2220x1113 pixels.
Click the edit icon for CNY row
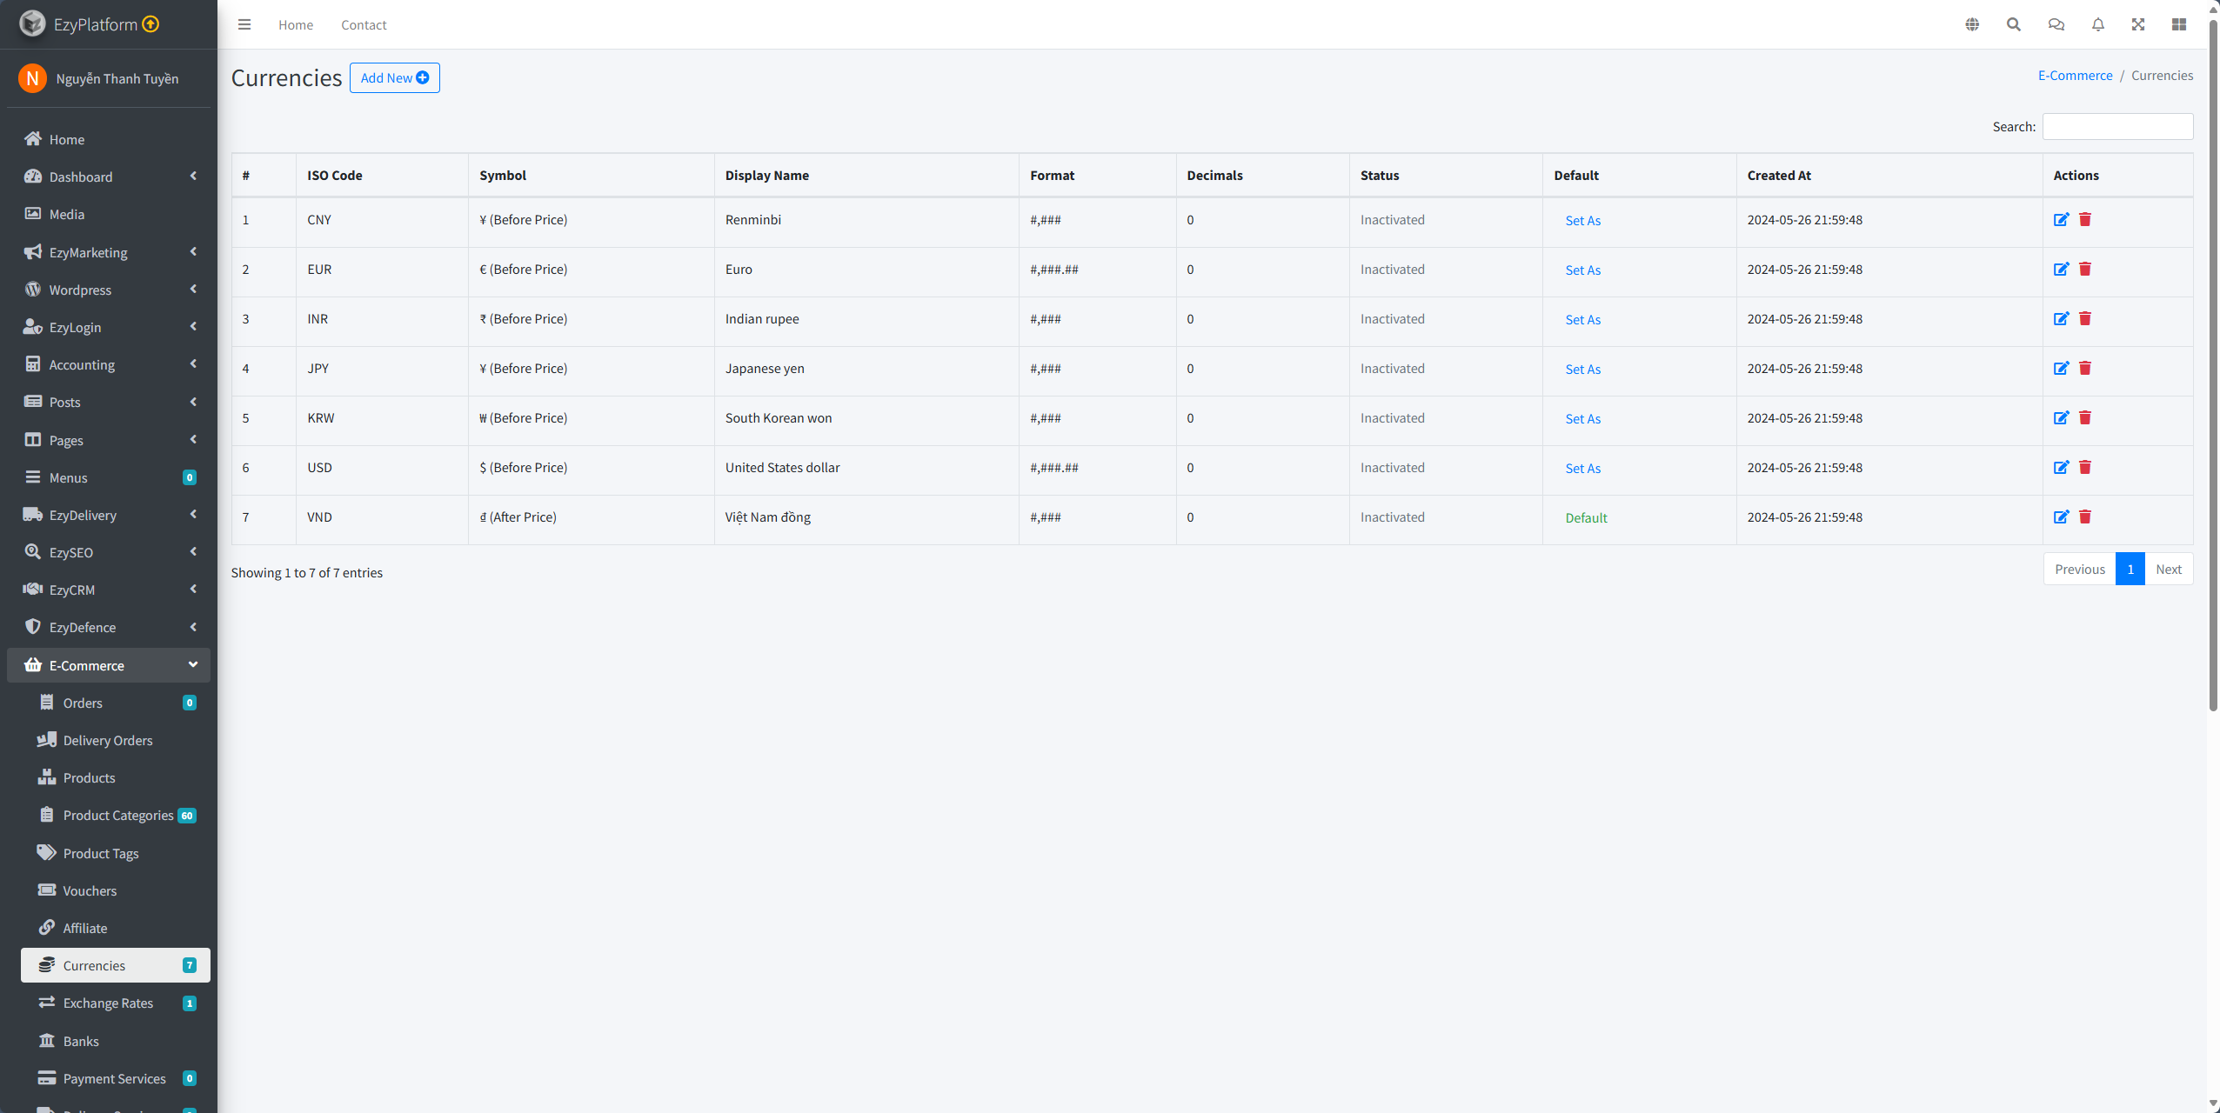pos(2061,219)
